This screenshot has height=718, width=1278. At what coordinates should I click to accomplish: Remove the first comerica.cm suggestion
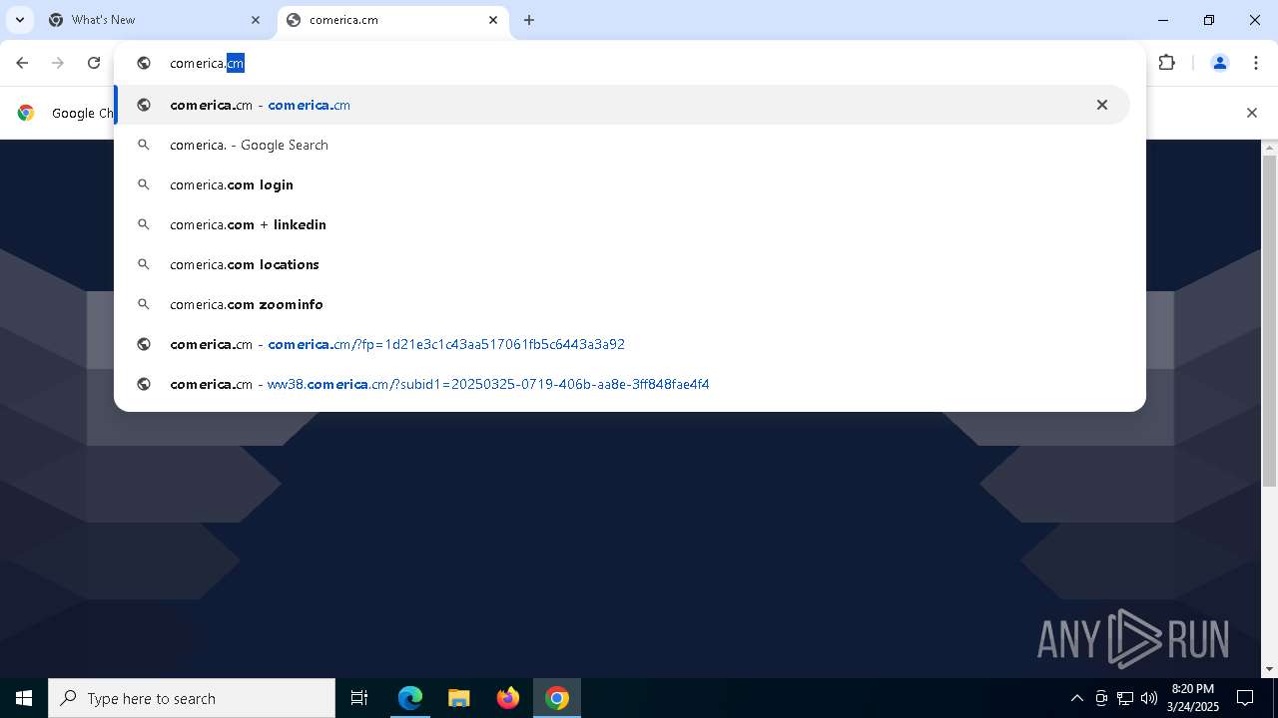(x=1102, y=105)
